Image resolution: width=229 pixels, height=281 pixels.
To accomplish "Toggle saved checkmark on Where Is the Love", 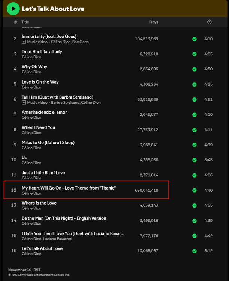I will (195, 205).
